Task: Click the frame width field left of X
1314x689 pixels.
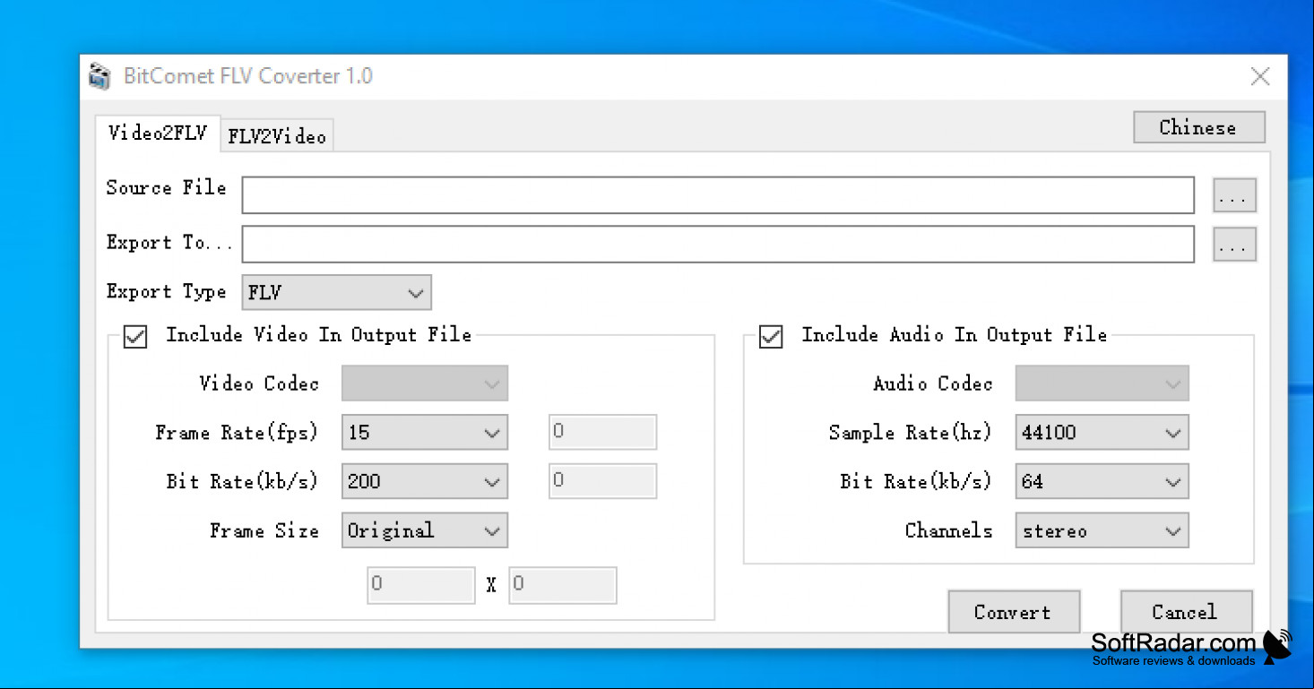Action: pos(421,585)
